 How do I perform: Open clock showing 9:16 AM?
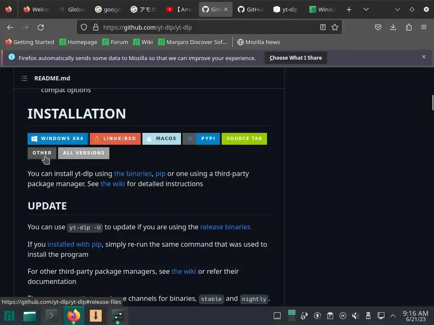[415, 316]
